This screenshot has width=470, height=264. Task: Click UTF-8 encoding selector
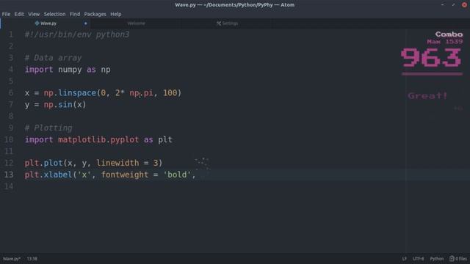[x=418, y=259]
